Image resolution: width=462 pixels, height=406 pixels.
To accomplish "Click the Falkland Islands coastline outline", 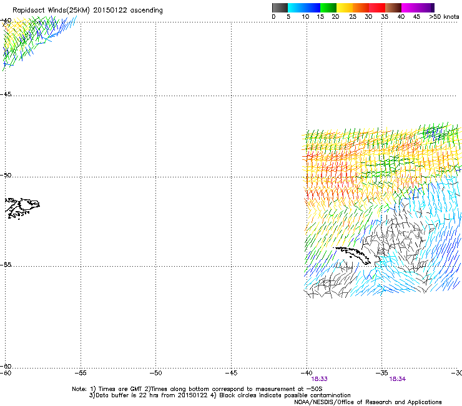I will click(x=22, y=208).
